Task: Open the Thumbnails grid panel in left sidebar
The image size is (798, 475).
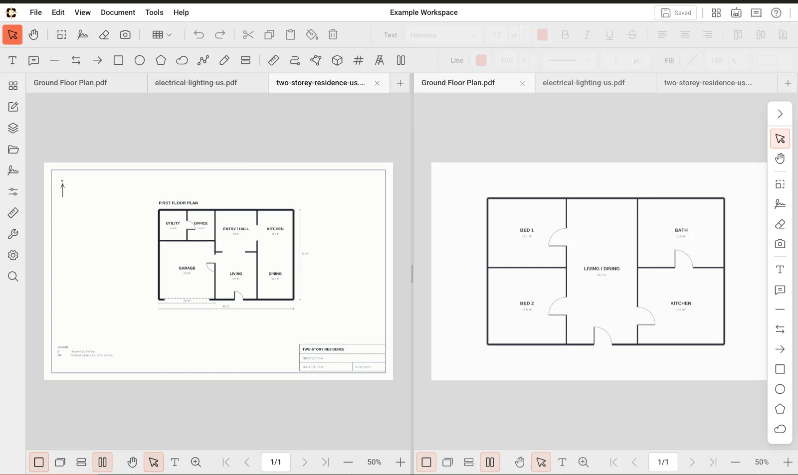Action: [x=13, y=86]
